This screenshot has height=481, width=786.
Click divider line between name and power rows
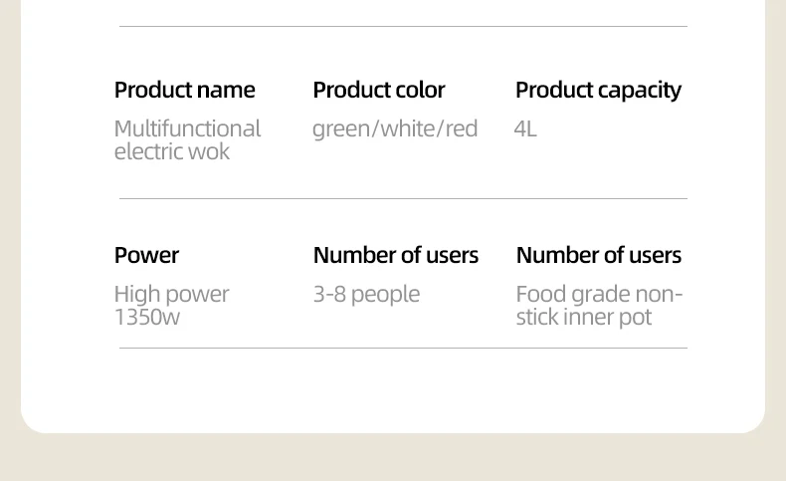click(x=403, y=198)
